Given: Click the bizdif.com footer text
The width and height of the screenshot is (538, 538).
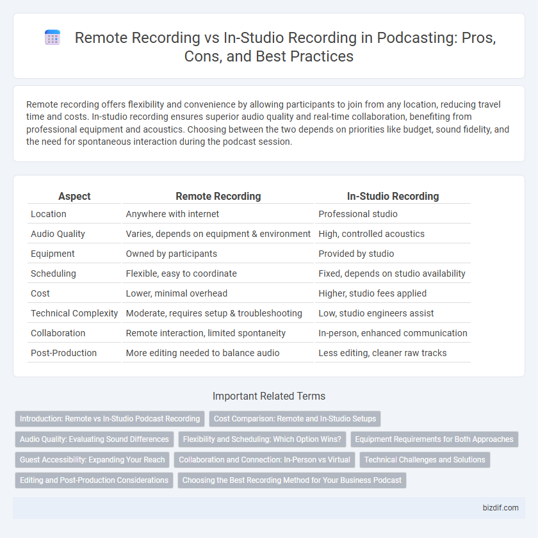Looking at the screenshot, I should tap(500, 508).
